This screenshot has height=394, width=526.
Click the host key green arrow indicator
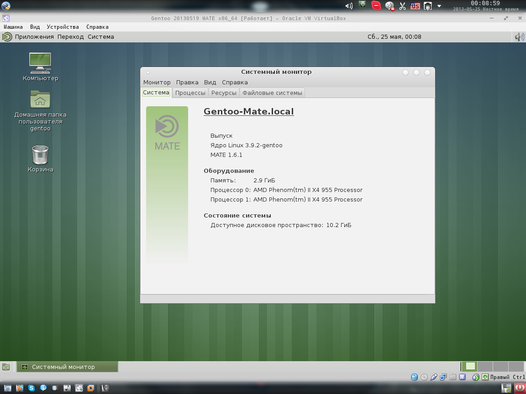tap(485, 377)
